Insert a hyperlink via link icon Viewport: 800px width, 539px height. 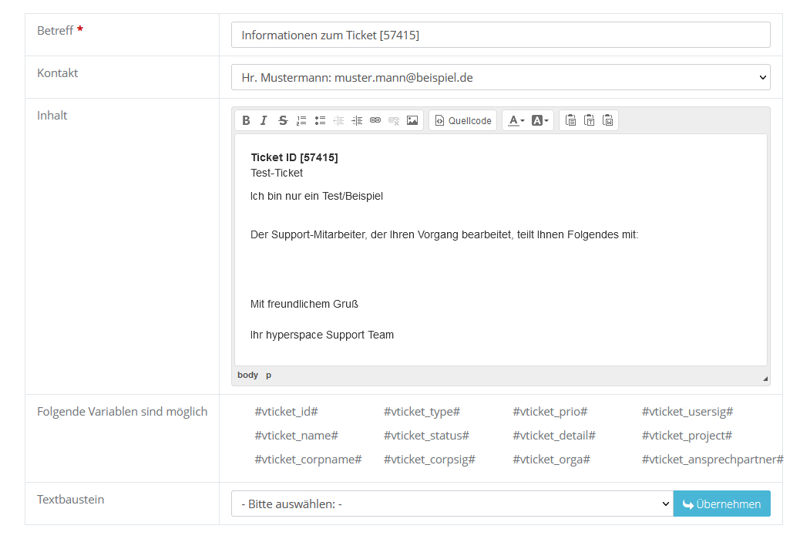tap(375, 120)
